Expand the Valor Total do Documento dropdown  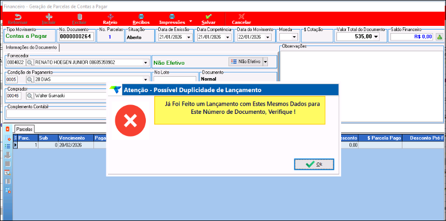(x=376, y=37)
